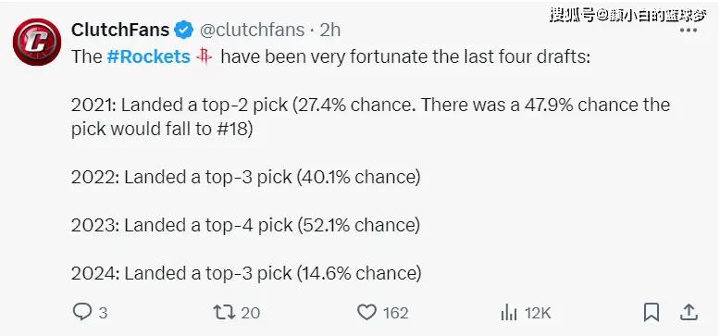Open the ClutchFans profile avatar
The image size is (720, 336).
pos(37,43)
